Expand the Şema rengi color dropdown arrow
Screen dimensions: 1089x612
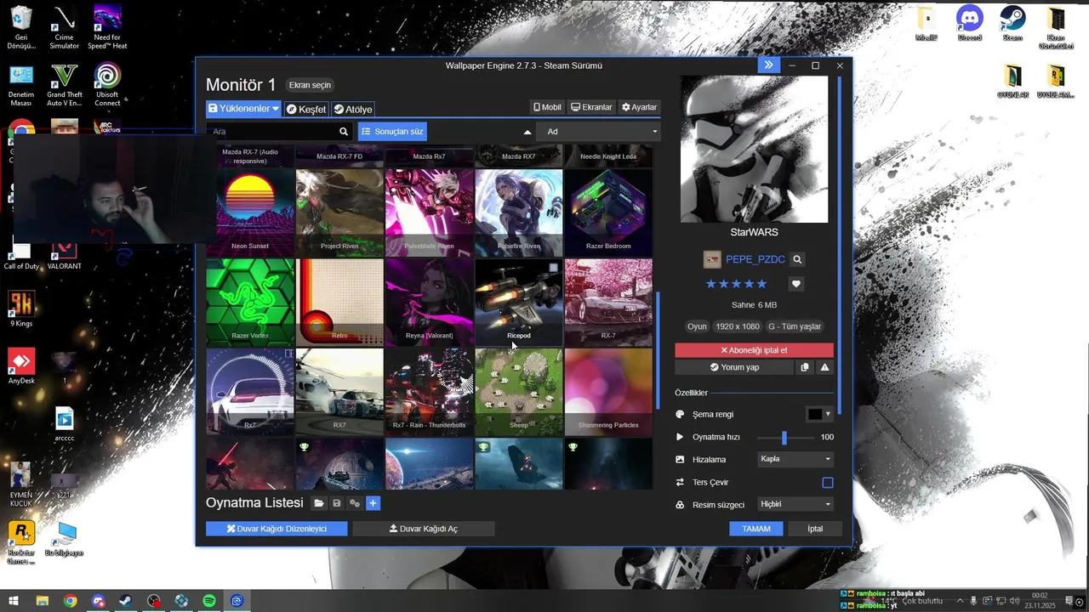pyautogui.click(x=828, y=414)
